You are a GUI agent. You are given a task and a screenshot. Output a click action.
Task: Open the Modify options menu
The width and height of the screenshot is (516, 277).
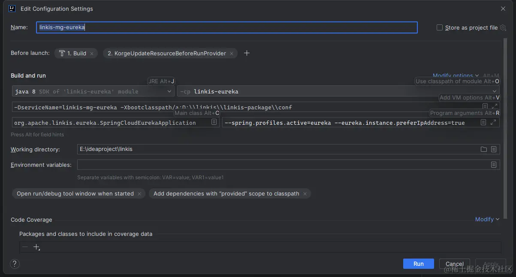[456, 75]
